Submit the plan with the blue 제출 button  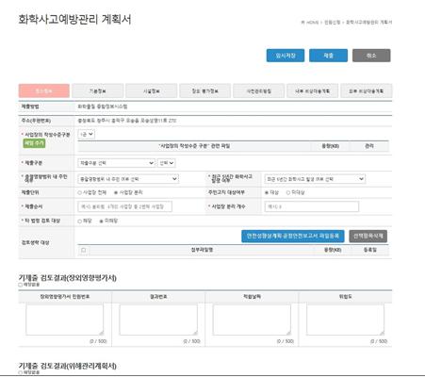tap(328, 56)
